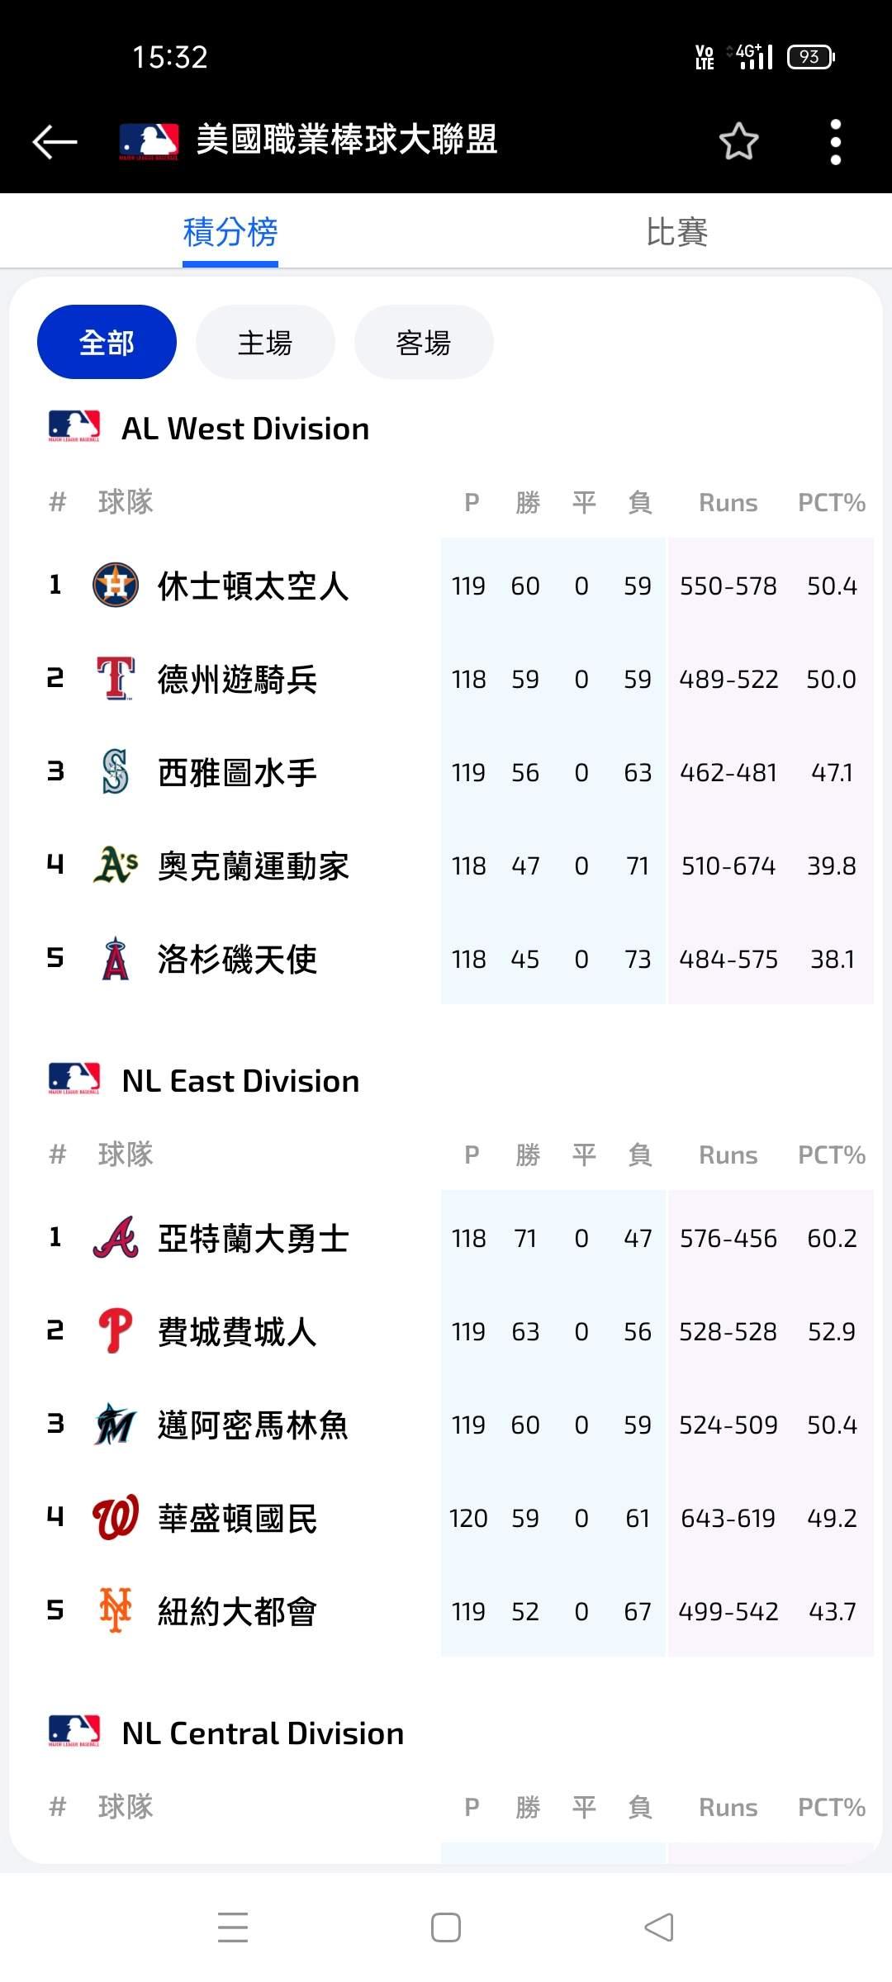Open the three-dot overflow menu
Viewport: 892px width, 1982px height.
click(836, 141)
